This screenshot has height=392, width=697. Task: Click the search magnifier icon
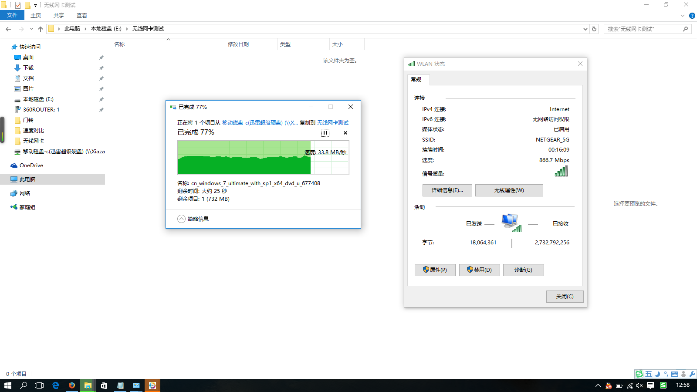coord(686,29)
